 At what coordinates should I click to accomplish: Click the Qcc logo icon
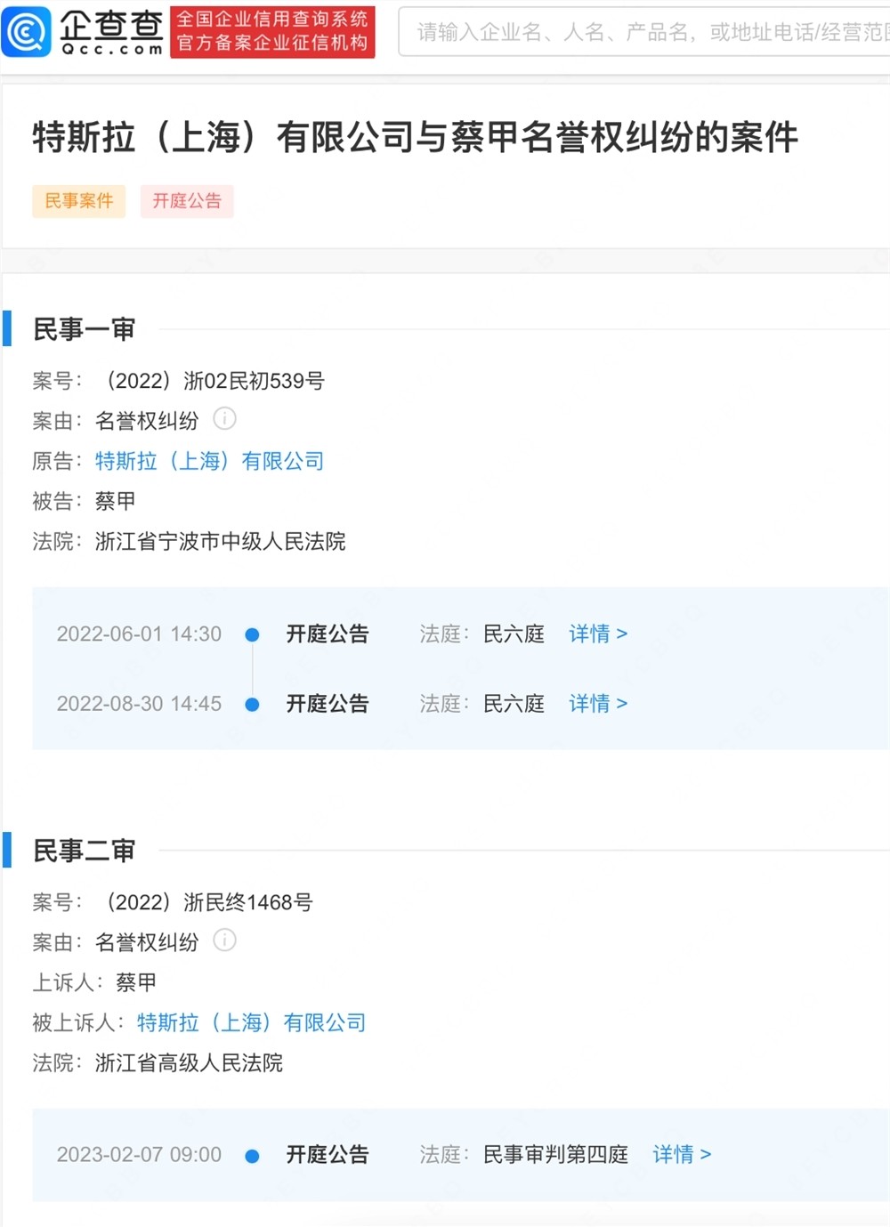coord(27,31)
